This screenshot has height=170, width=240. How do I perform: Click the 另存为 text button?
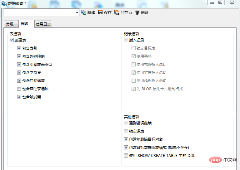coord(126,12)
